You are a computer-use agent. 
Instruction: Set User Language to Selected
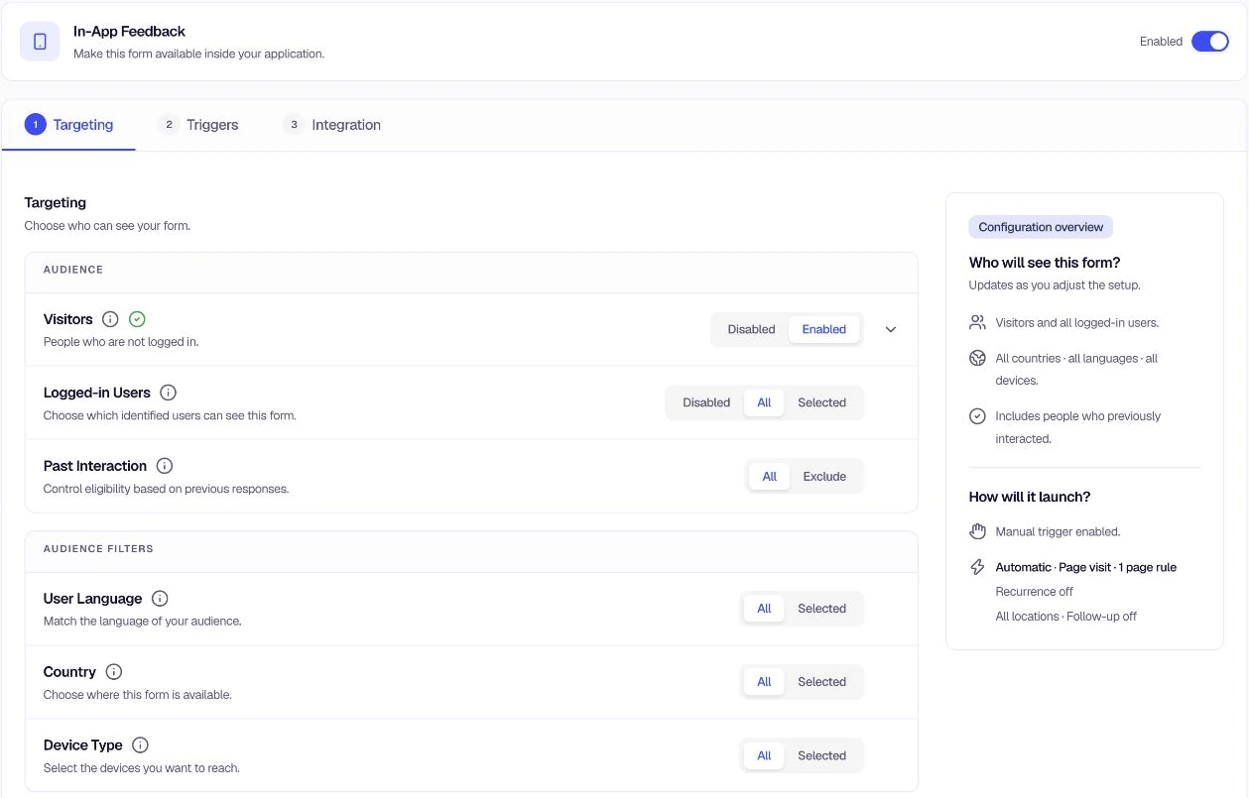[x=821, y=609]
